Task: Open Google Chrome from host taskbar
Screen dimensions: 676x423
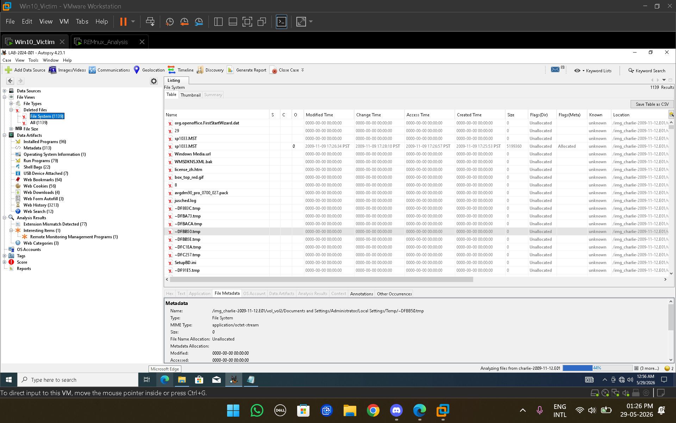Action: [373, 410]
